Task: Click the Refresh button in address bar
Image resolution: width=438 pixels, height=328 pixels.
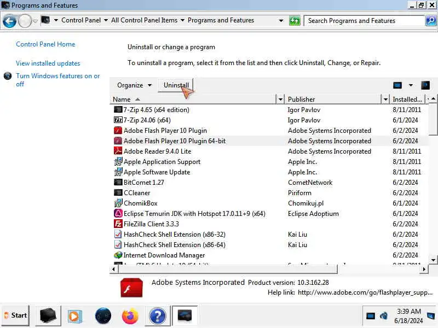Action: point(295,21)
